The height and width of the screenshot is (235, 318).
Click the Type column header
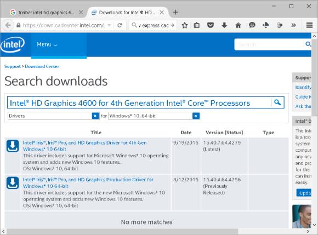click(x=268, y=133)
